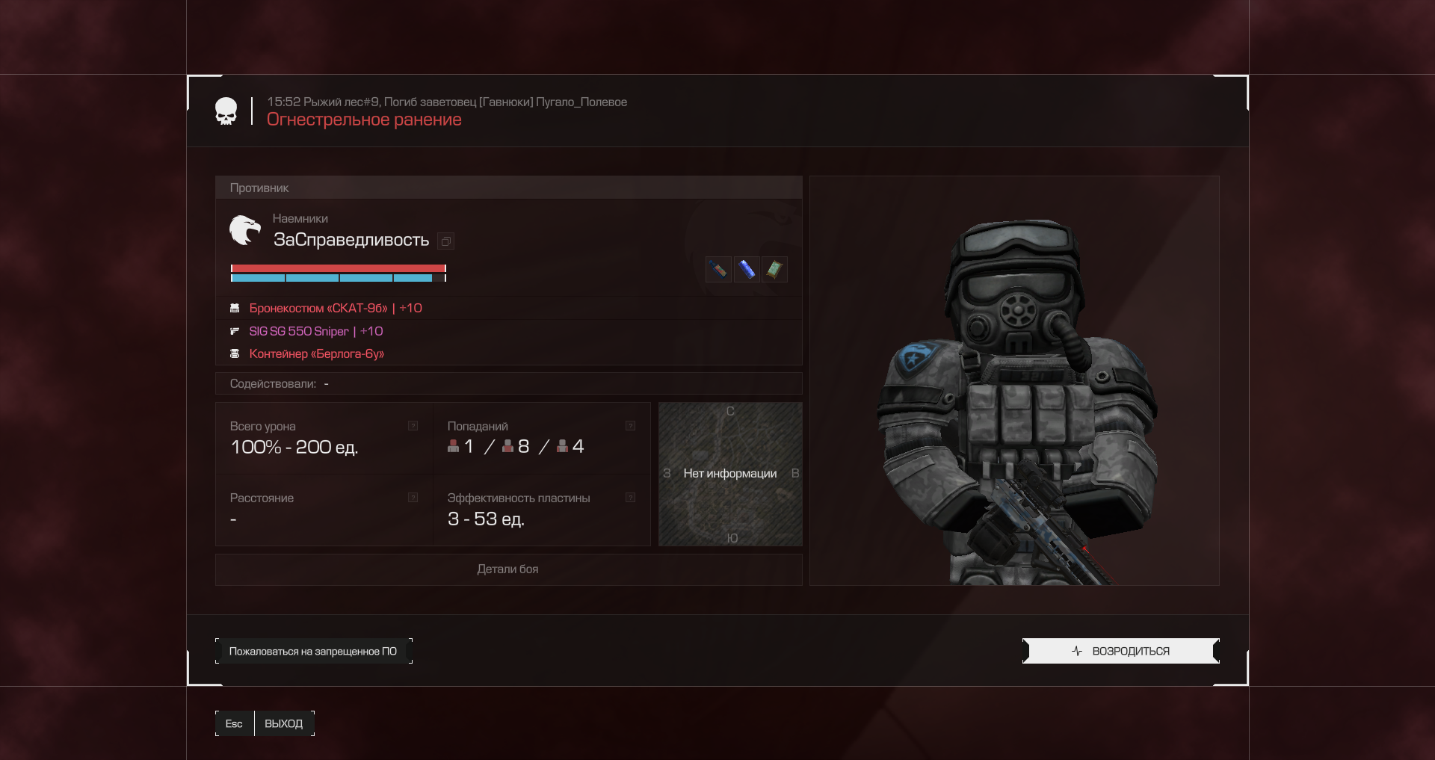The width and height of the screenshot is (1435, 760).
Task: Open help tooltip for Всего урона
Action: click(413, 426)
